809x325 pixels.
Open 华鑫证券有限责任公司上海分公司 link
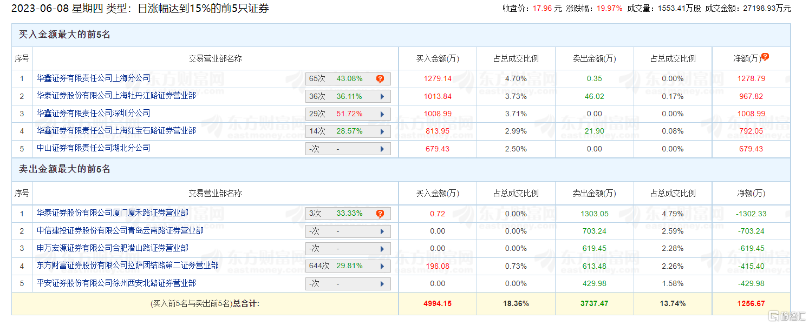coord(93,78)
